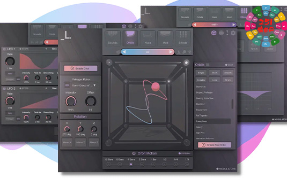Open the Air preset name bar

click(148, 52)
